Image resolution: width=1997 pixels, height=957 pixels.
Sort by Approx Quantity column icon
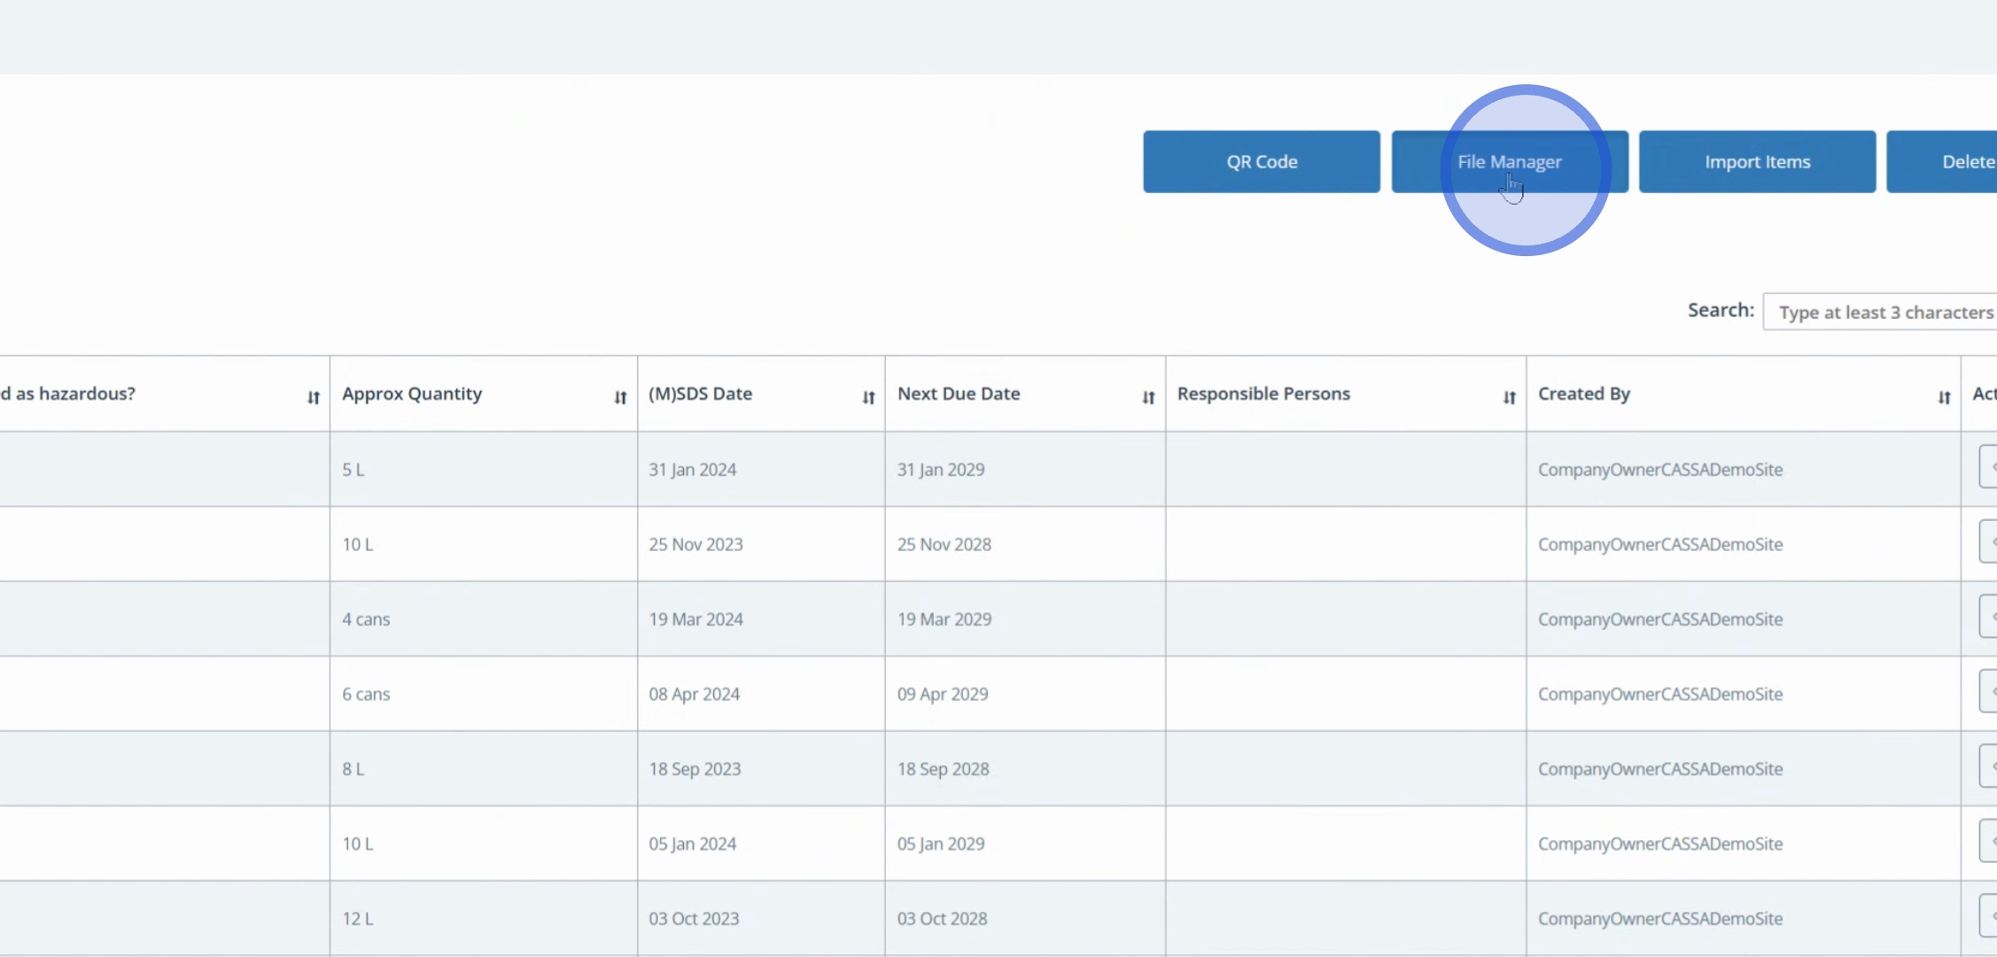[x=620, y=398]
